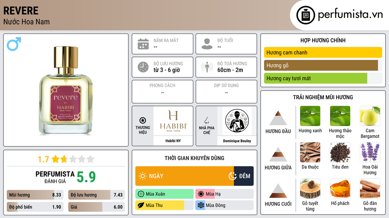Click the person icon beside Độ tuổi
This screenshot has height=218, width=389.
pyautogui.click(x=207, y=44)
